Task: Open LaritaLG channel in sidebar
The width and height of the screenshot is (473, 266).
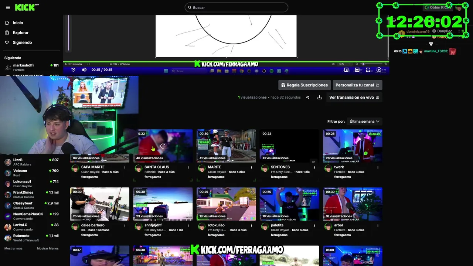Action: (x=31, y=227)
